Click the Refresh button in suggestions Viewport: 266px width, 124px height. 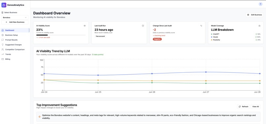244,107
